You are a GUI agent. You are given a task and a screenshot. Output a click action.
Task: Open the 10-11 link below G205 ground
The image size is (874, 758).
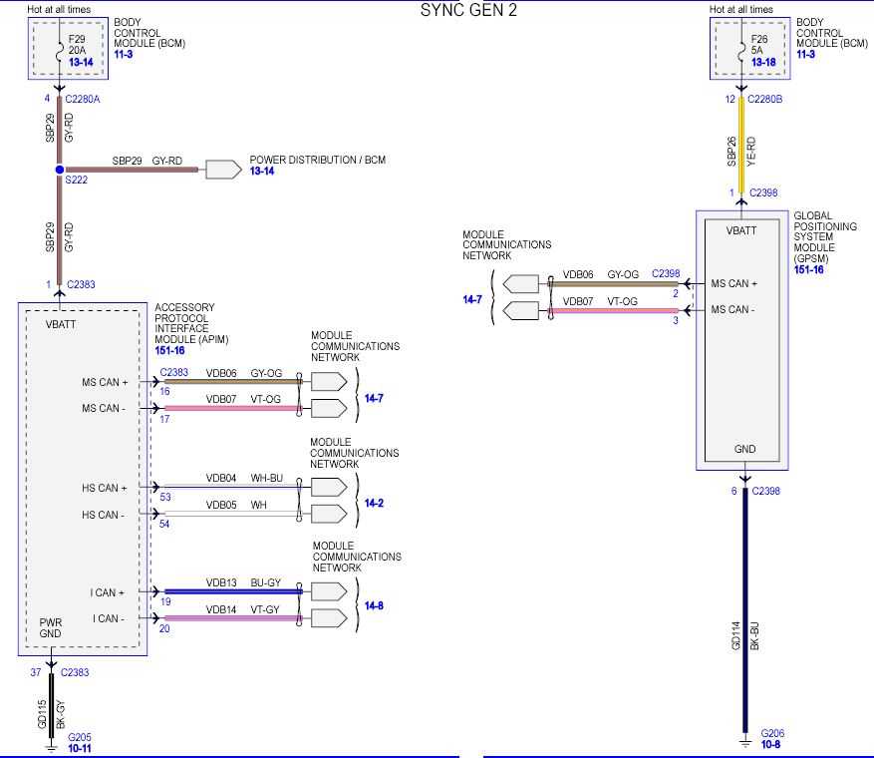pyautogui.click(x=79, y=748)
